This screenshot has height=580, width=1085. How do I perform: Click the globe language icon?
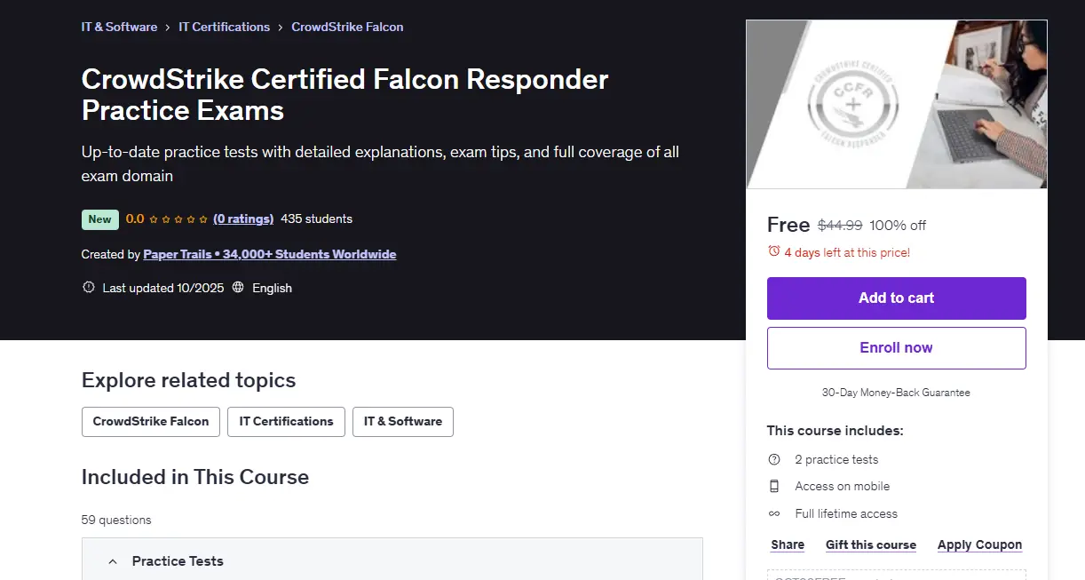click(x=238, y=288)
